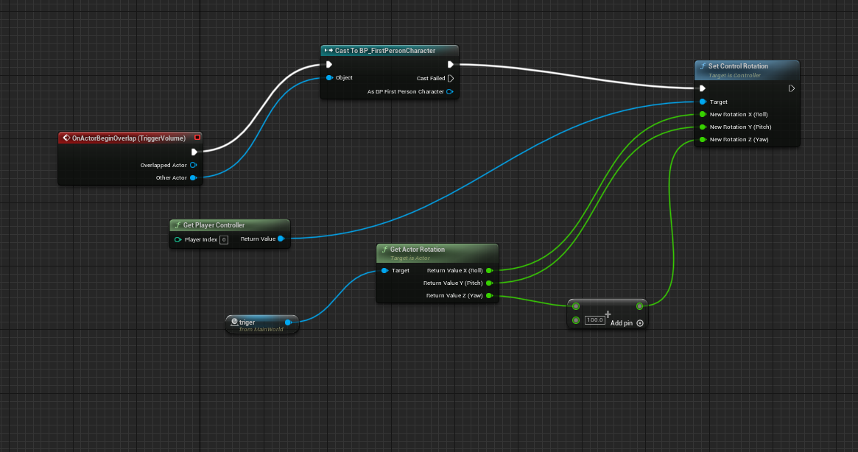Click the OnActorBeginOverlap event node title
Screen dimensions: 858x452
[x=129, y=138]
